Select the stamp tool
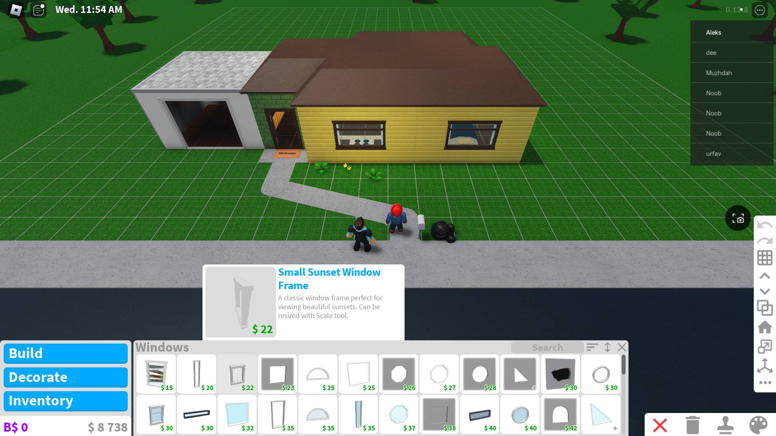The image size is (776, 436). (x=725, y=426)
